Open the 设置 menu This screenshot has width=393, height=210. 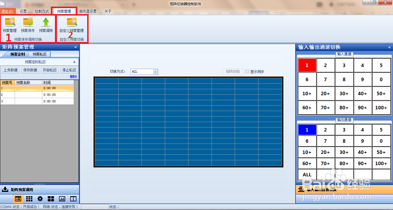pos(23,11)
